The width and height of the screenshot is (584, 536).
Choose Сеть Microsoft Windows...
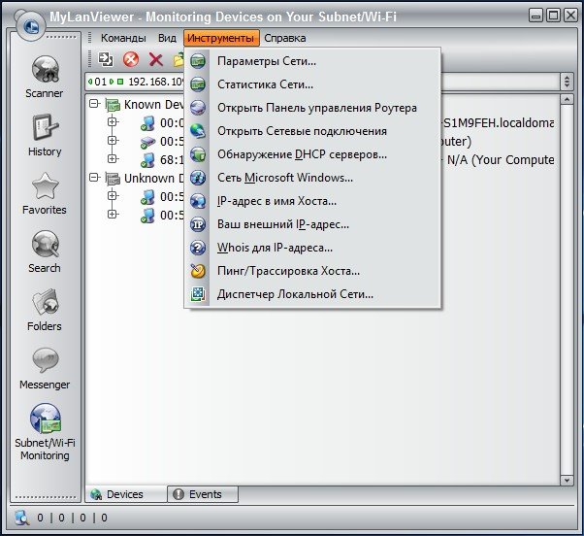tap(312, 178)
